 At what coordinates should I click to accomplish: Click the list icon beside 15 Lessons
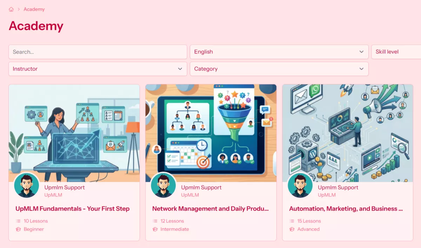click(292, 221)
